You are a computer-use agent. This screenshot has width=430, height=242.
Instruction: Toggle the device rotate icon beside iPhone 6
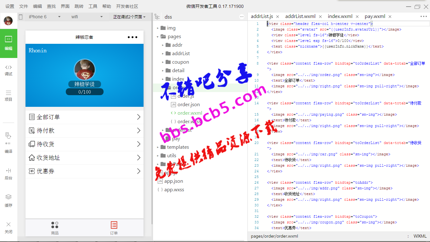pyautogui.click(x=21, y=17)
